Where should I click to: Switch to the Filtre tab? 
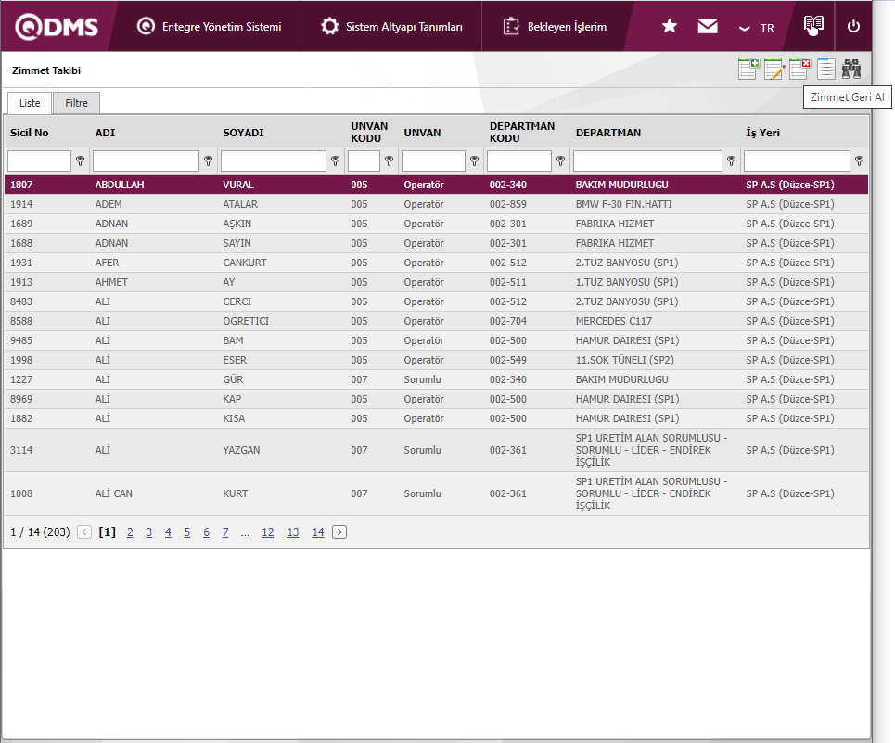(76, 103)
